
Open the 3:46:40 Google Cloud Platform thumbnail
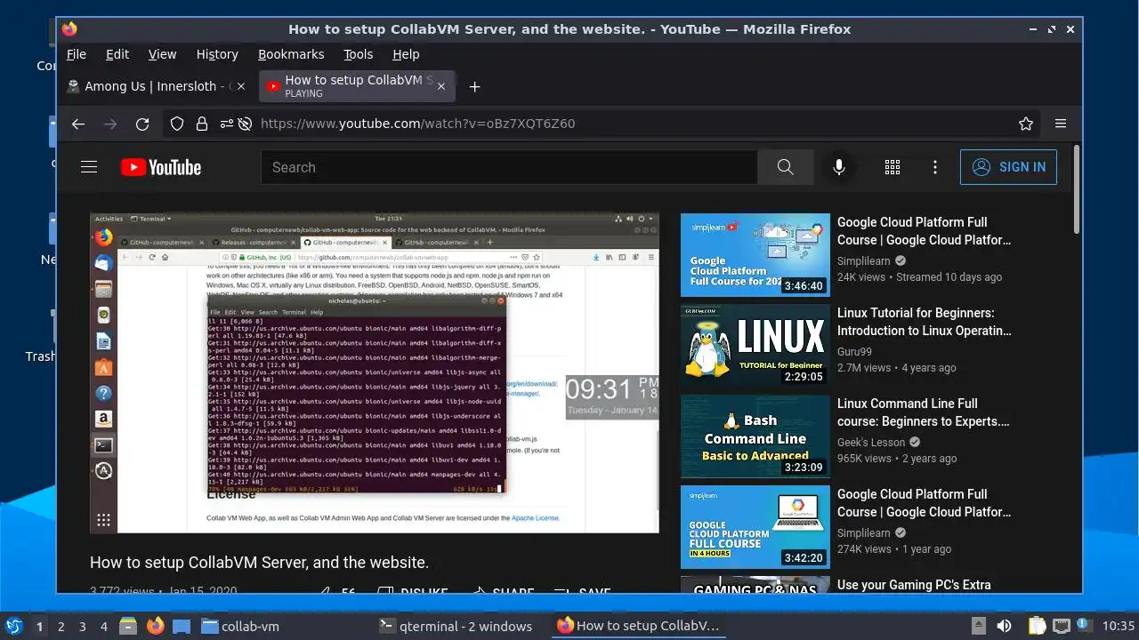[755, 255]
